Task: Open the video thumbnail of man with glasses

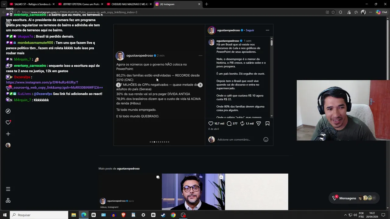Action: pos(193,192)
